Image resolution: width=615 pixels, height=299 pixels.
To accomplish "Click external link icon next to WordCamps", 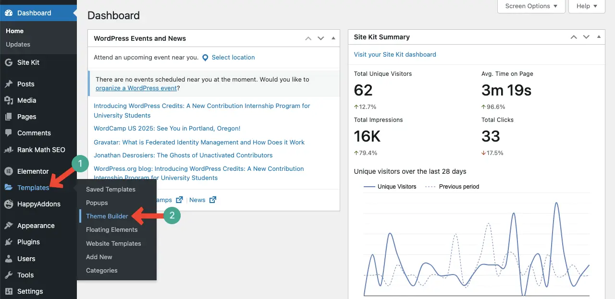I will [x=179, y=200].
